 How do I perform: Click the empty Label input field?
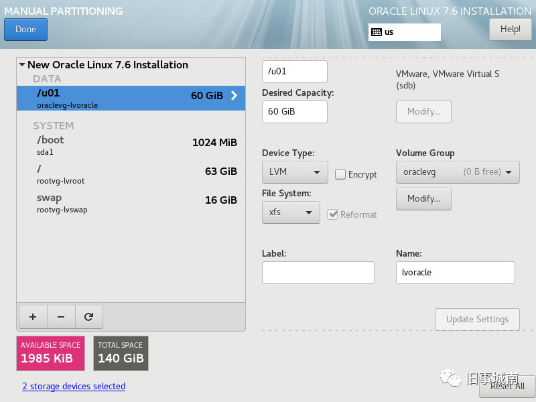[318, 273]
